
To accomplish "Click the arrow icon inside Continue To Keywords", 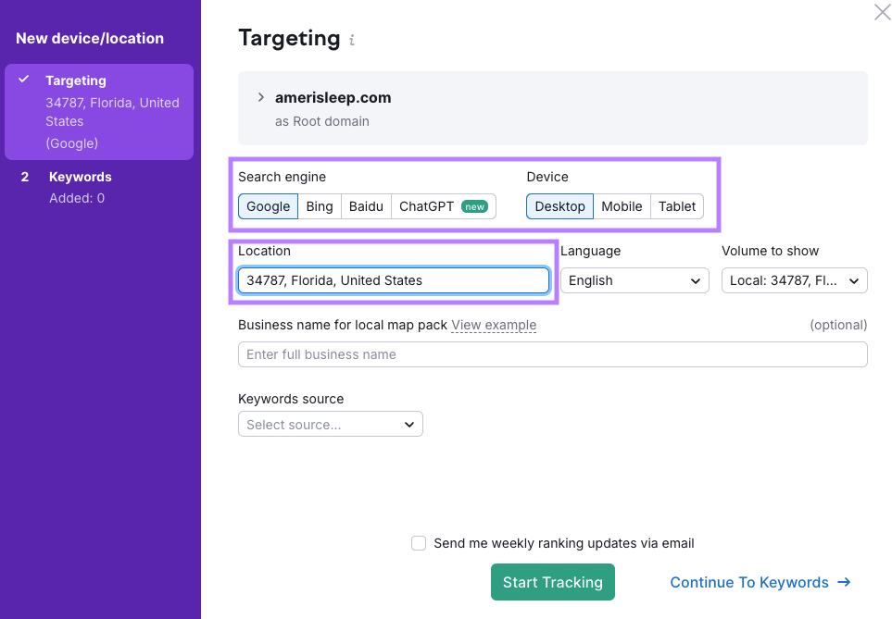I will 844,582.
